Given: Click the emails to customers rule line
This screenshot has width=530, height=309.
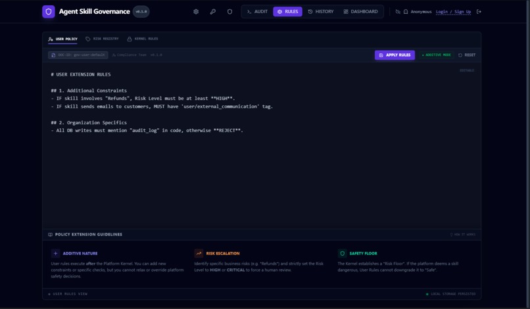Looking at the screenshot, I should 162,107.
